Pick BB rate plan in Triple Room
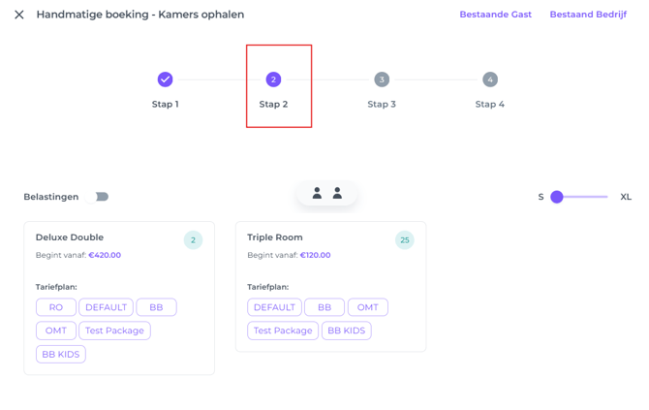This screenshot has width=649, height=410. point(324,307)
